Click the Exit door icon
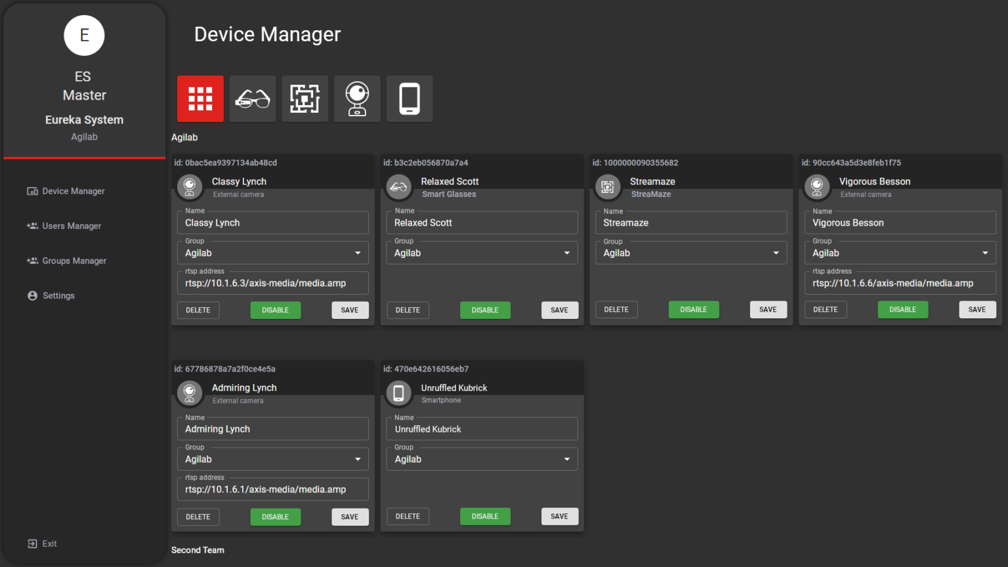 (x=32, y=543)
